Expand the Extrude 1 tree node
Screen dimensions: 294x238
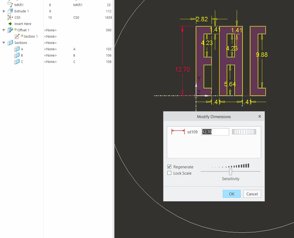click(4, 11)
